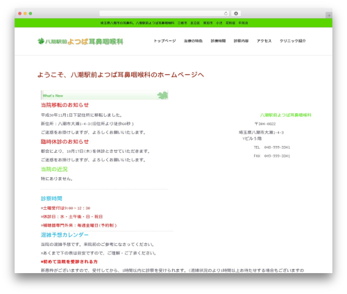
Task: Click the ※あくまで下の表は目安 sentence
Action: (99, 253)
